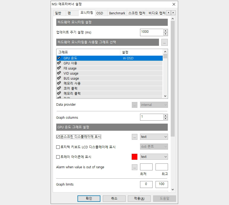Open the tray icon text type dropdown
This screenshot has height=205, width=229.
tap(154, 157)
